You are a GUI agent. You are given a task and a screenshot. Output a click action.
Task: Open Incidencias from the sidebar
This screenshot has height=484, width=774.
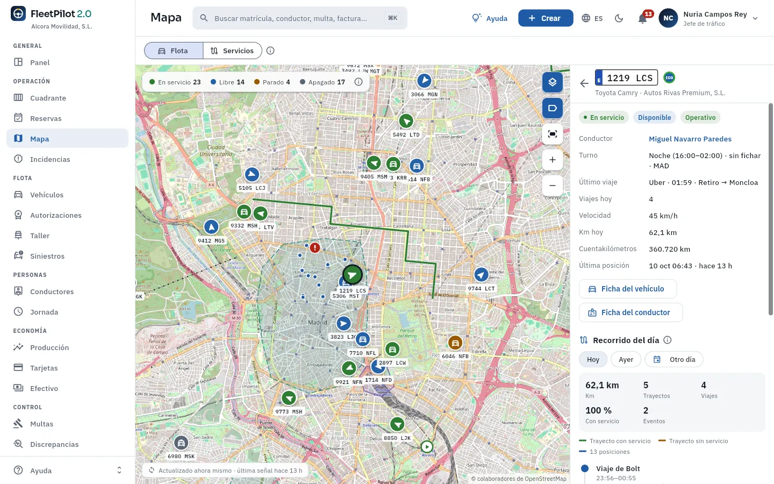(68, 159)
